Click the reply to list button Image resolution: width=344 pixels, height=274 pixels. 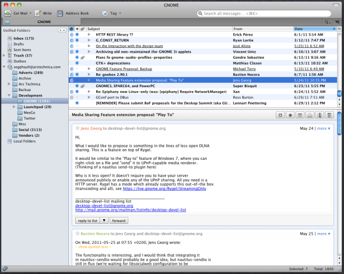(x=88, y=221)
